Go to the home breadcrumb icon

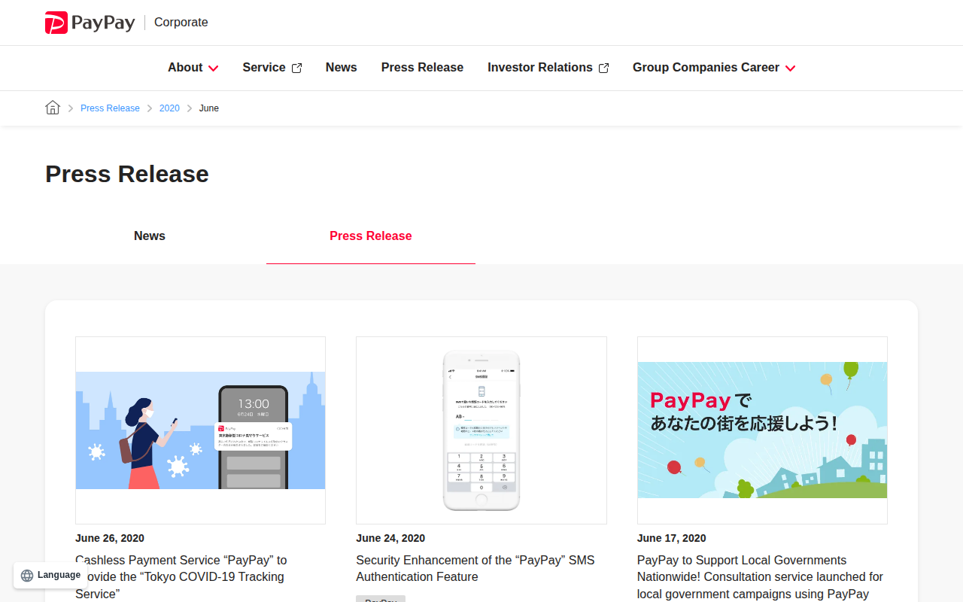tap(53, 108)
